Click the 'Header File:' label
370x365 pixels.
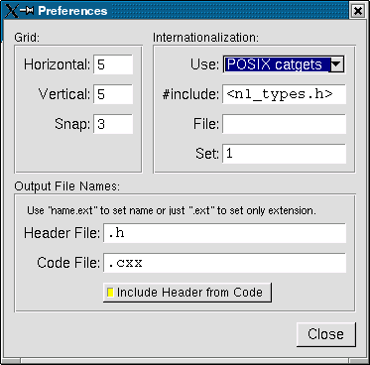[x=62, y=233]
